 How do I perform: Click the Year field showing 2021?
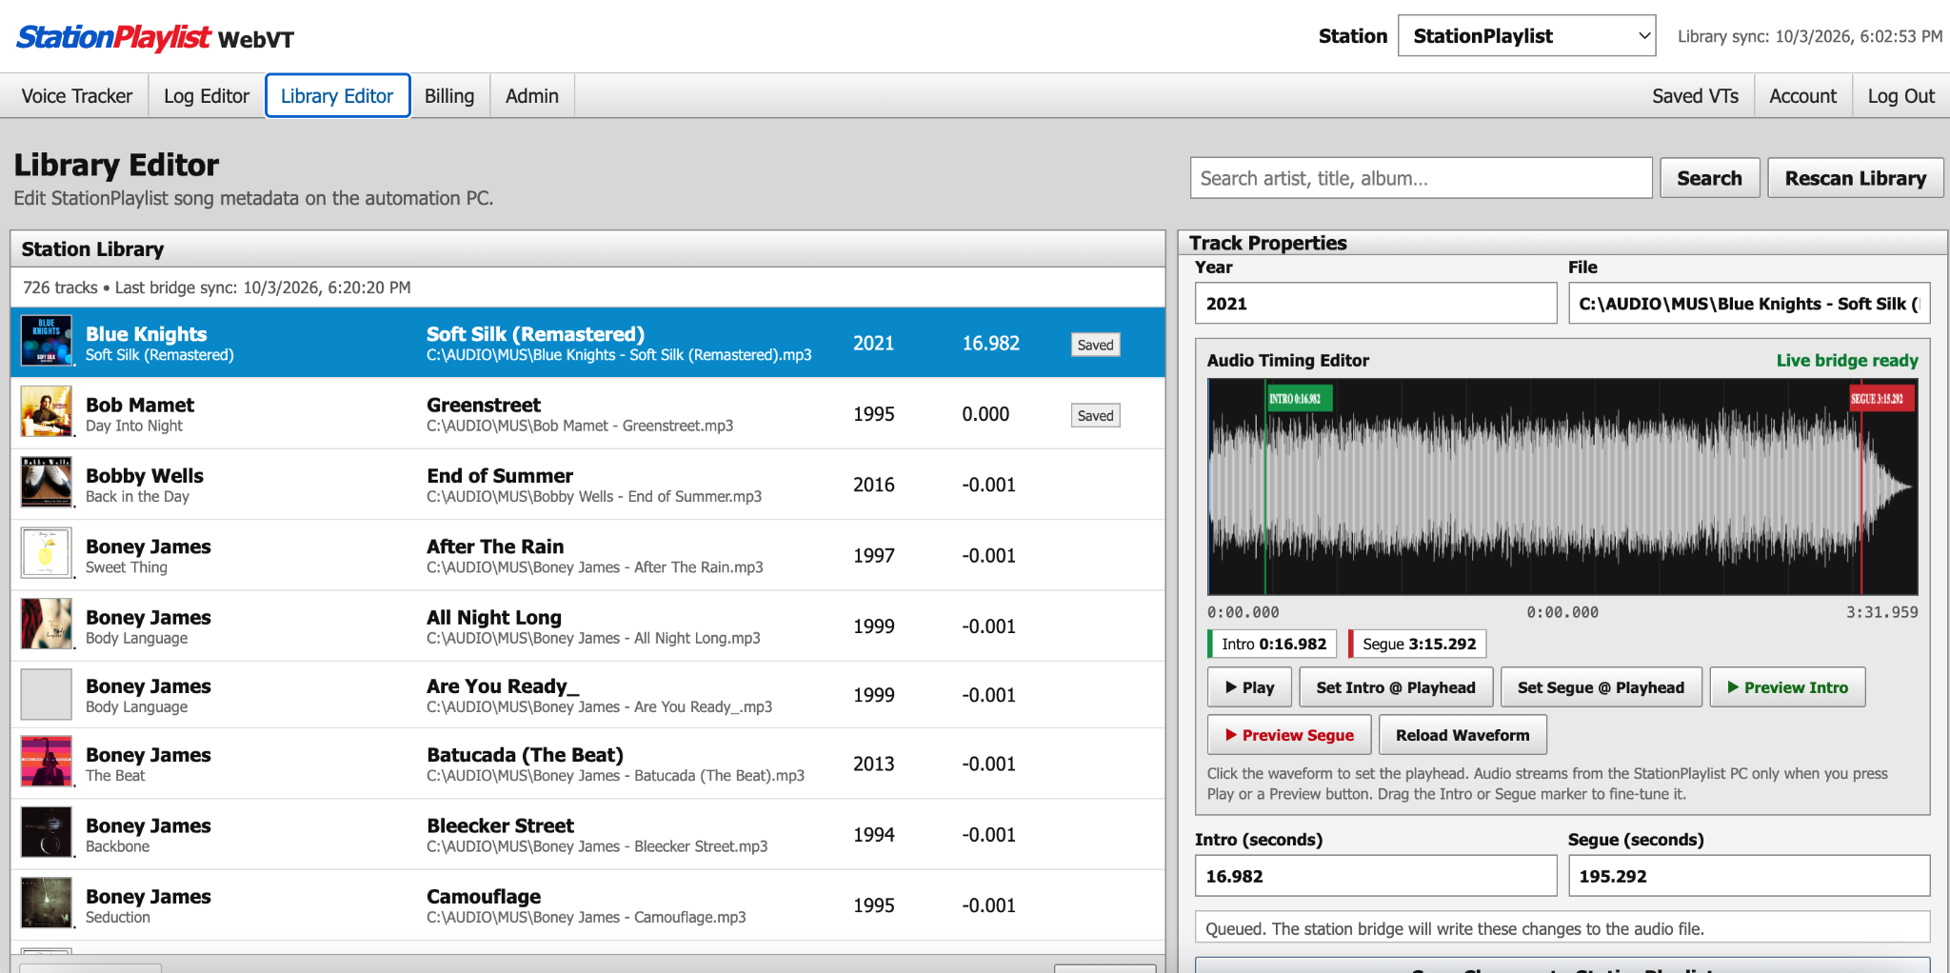(1375, 304)
